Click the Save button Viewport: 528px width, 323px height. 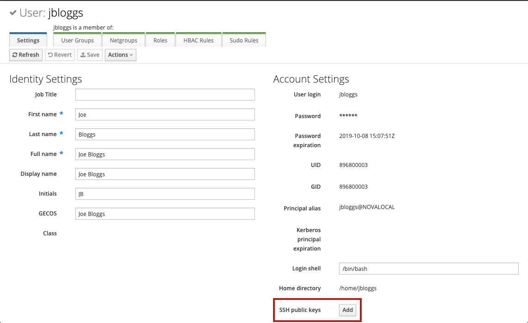(90, 55)
